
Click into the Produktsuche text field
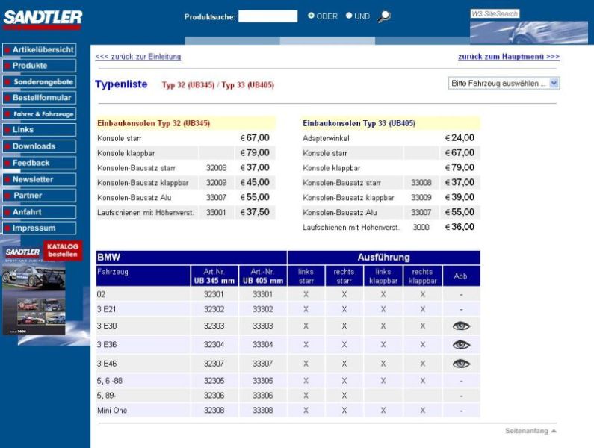267,16
